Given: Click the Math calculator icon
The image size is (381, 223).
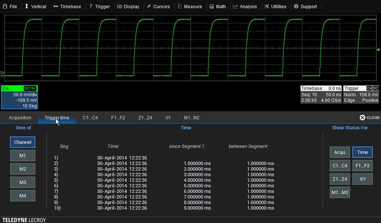Looking at the screenshot, I should 211,7.
